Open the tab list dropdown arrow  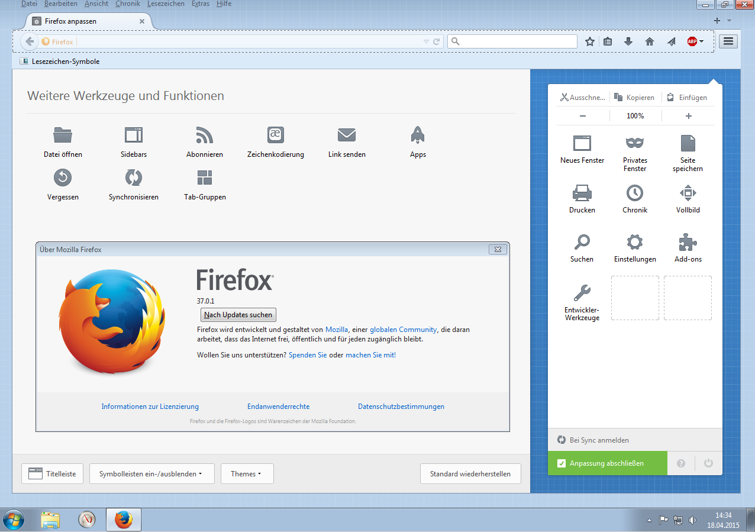pyautogui.click(x=730, y=20)
